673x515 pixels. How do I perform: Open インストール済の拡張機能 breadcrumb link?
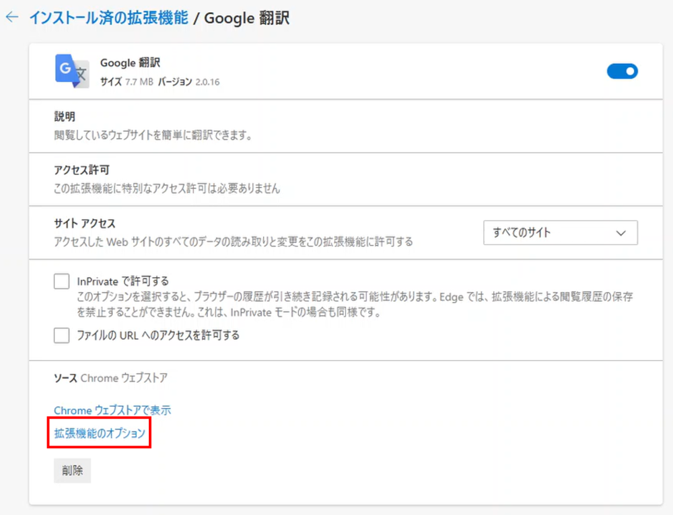click(x=108, y=18)
